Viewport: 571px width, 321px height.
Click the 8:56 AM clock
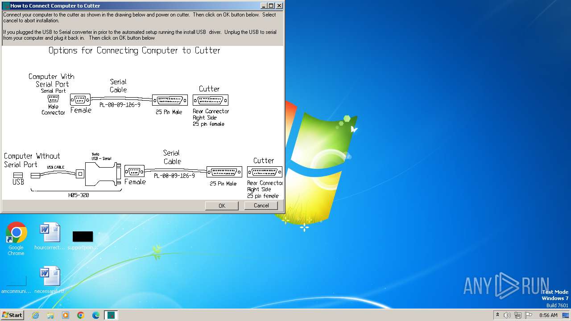click(x=548, y=315)
